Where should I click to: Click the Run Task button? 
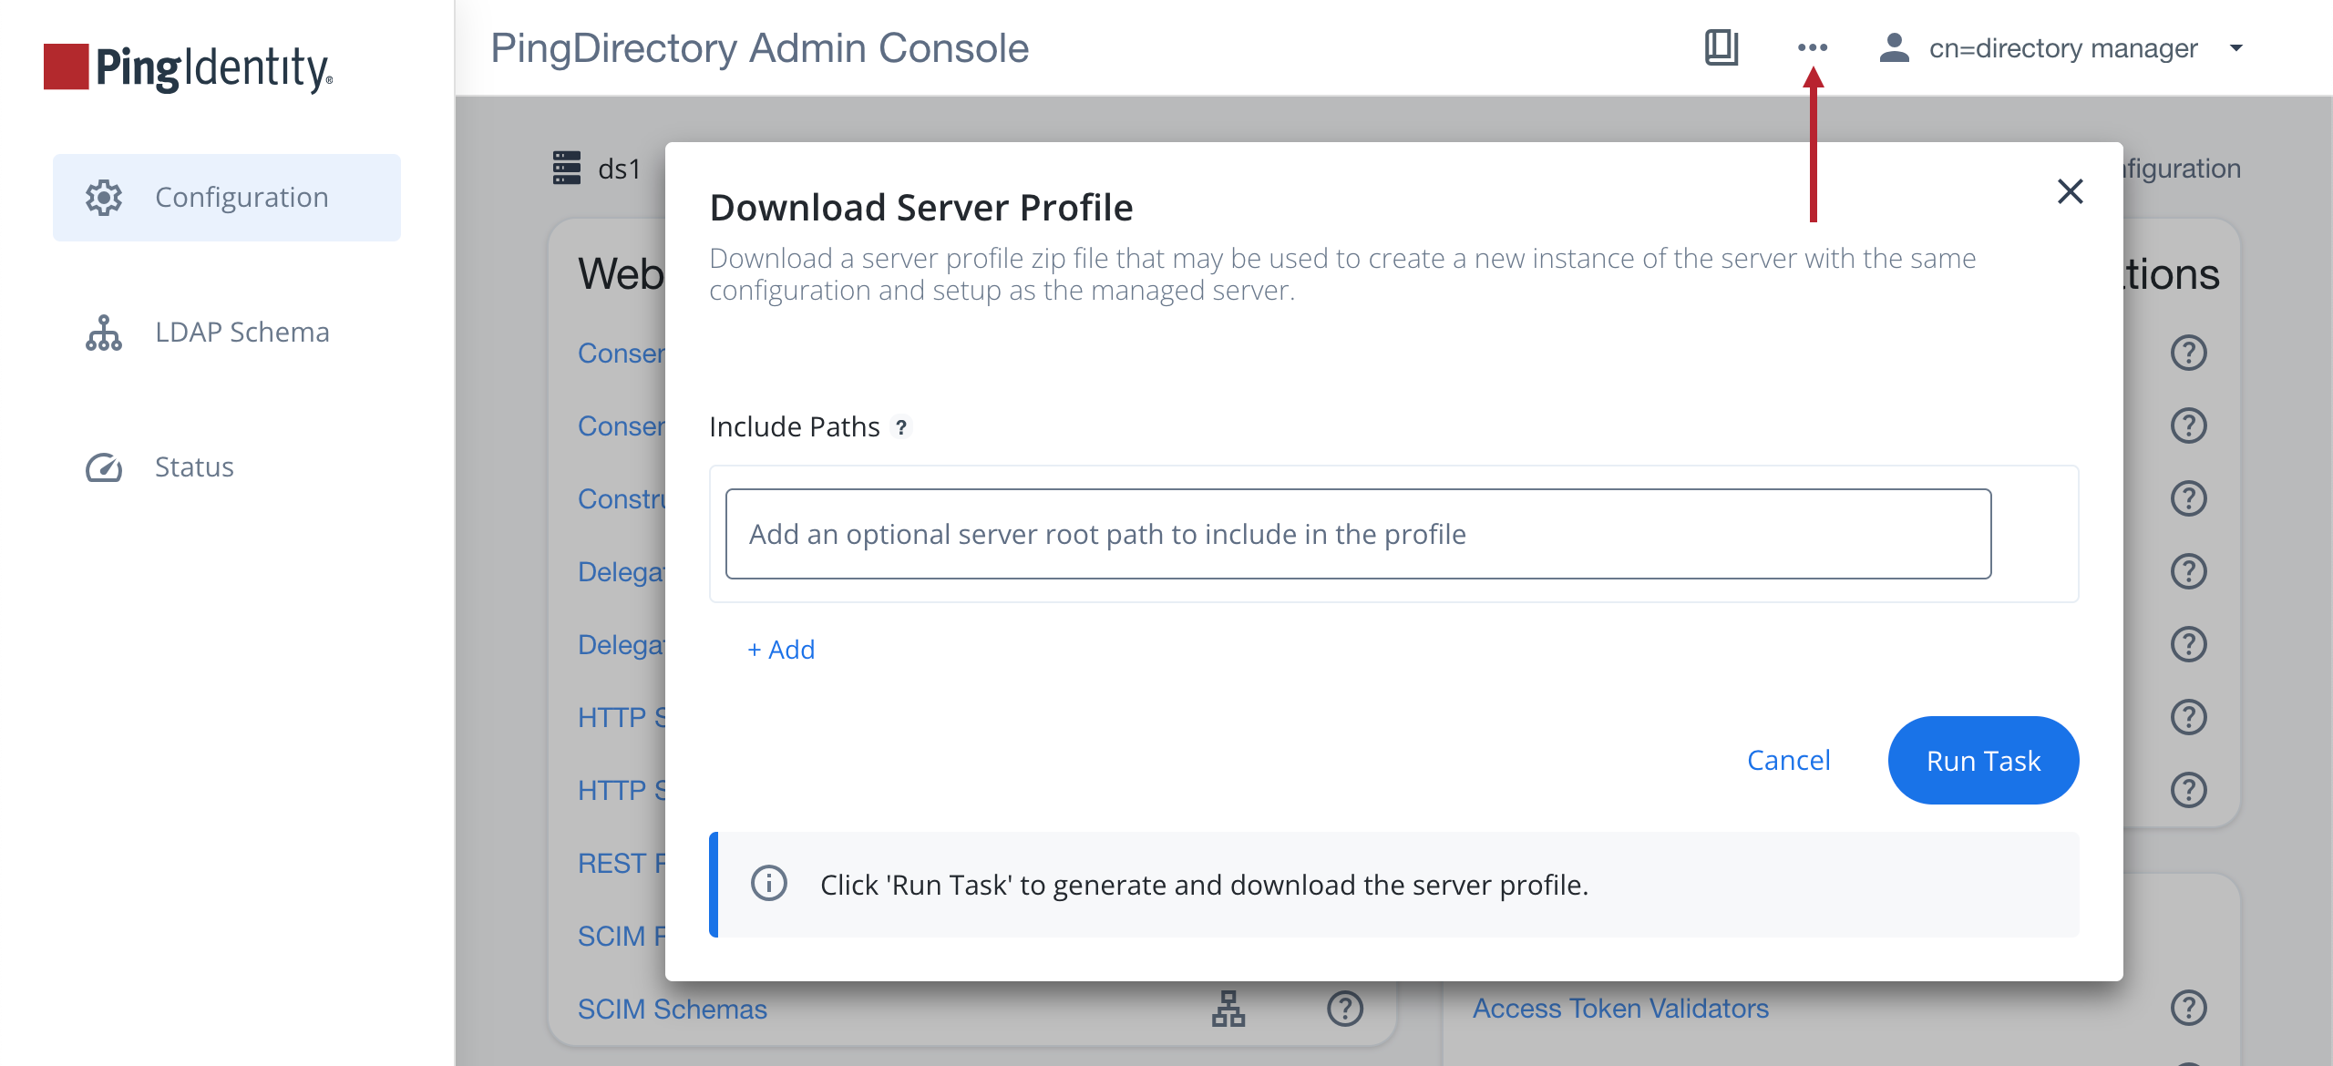[1984, 760]
